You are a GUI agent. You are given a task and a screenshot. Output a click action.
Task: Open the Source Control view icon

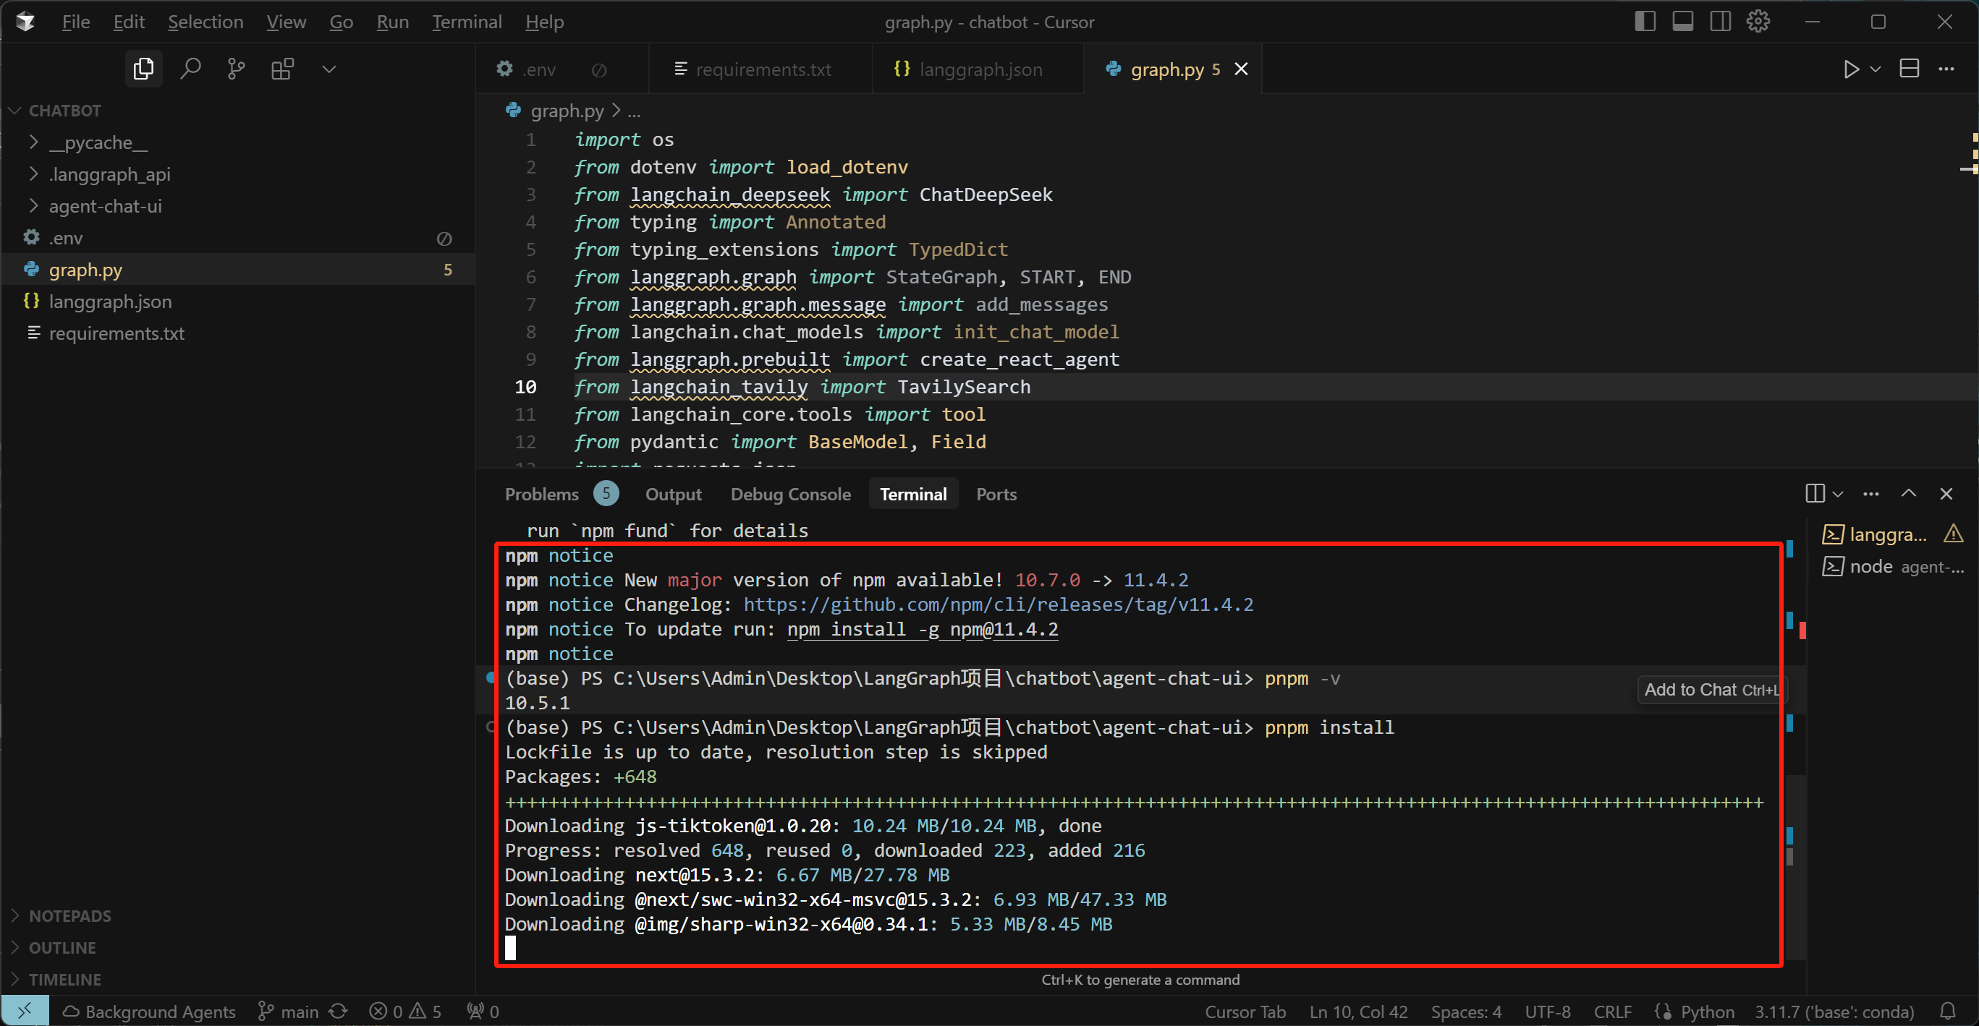tap(237, 69)
